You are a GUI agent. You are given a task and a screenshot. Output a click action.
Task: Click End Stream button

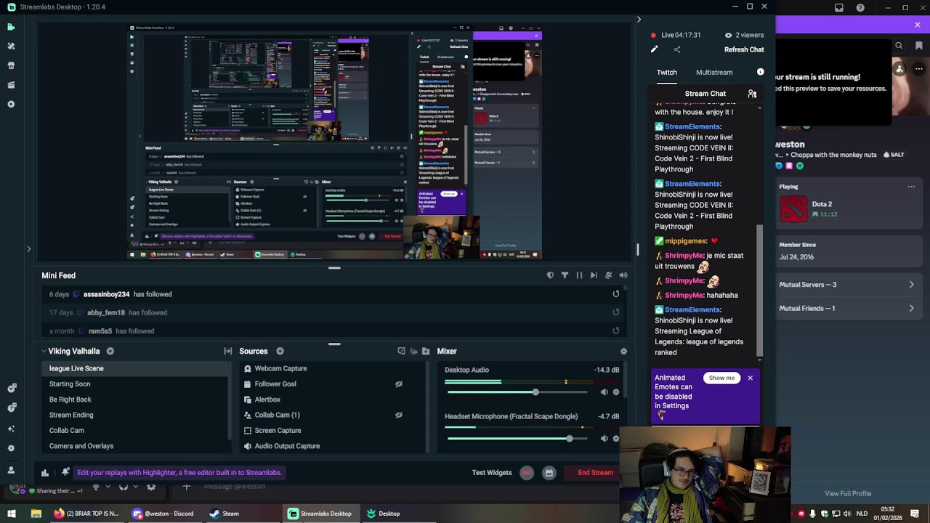[596, 472]
